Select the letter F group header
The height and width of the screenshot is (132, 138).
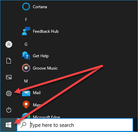coord(26,20)
